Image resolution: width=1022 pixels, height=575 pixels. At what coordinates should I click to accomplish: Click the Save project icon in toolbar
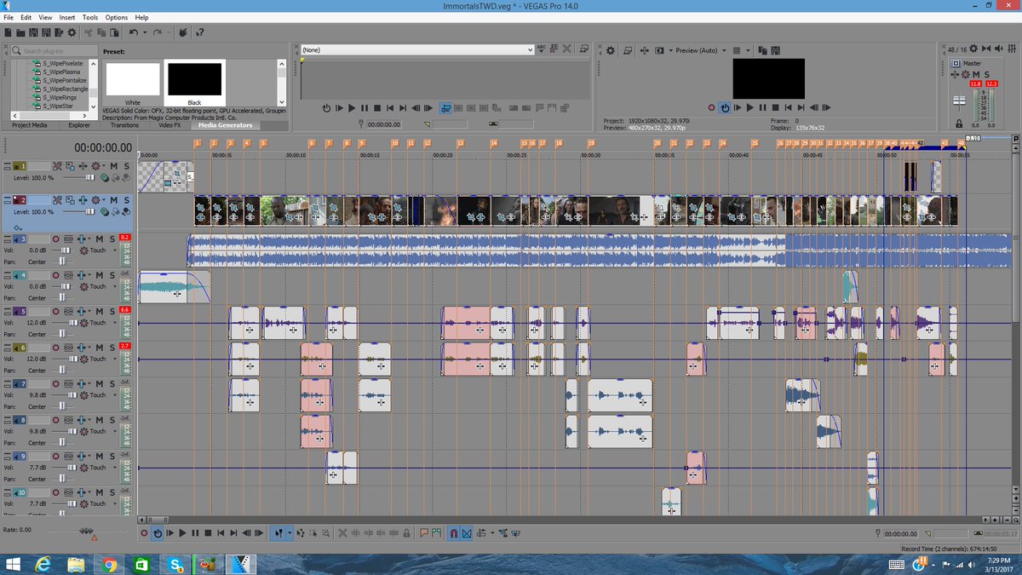click(33, 32)
